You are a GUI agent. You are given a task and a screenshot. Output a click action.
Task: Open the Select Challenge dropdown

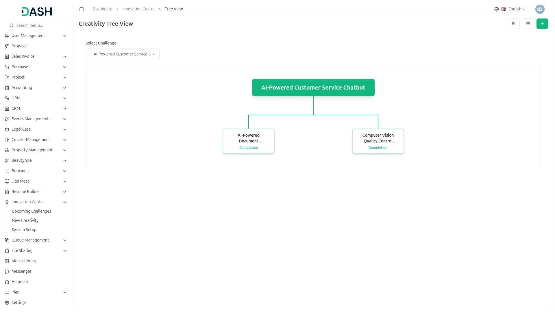coord(123,54)
